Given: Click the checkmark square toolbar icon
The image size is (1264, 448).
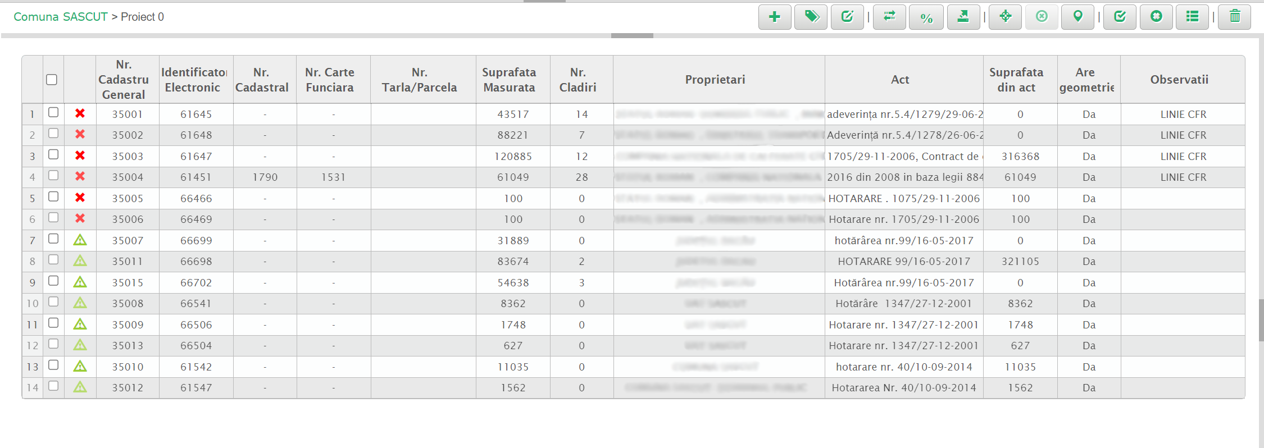Looking at the screenshot, I should 1120,17.
